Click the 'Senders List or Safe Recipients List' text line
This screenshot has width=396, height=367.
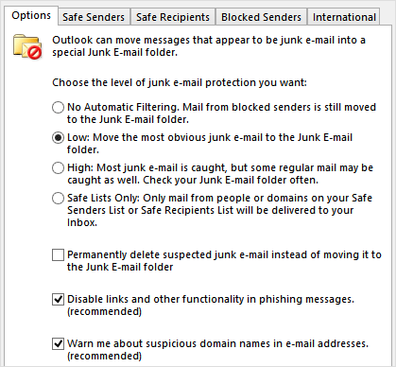point(210,210)
